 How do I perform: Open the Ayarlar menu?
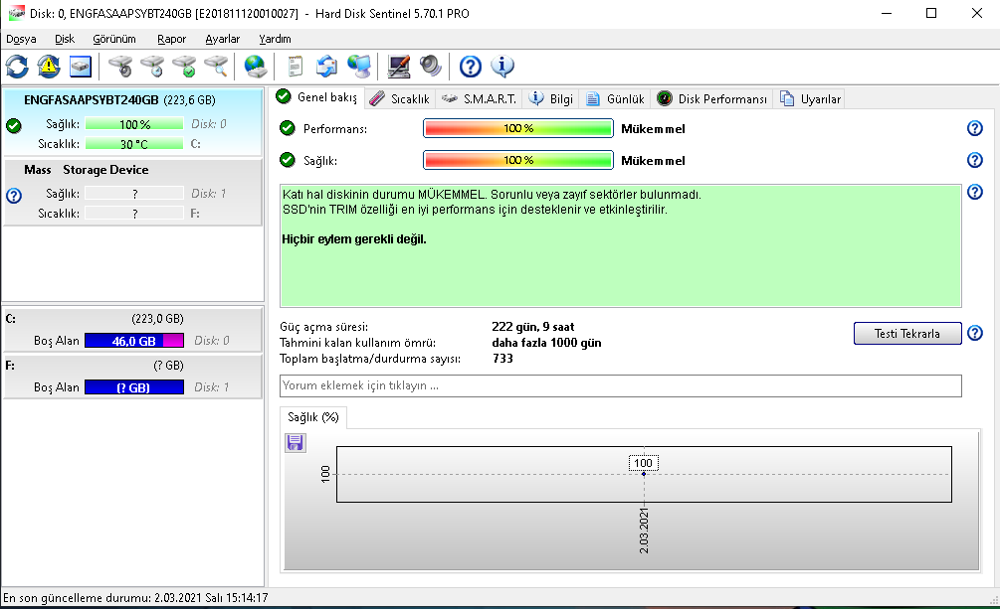tap(222, 39)
